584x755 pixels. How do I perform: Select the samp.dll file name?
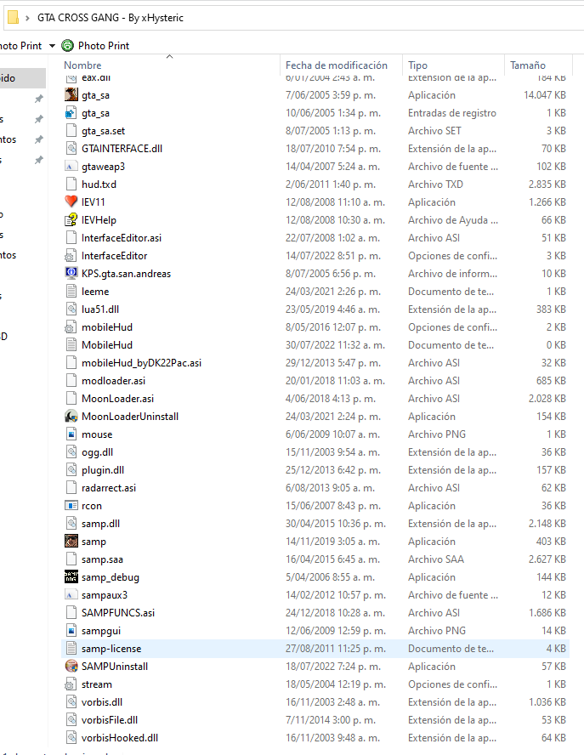(100, 523)
